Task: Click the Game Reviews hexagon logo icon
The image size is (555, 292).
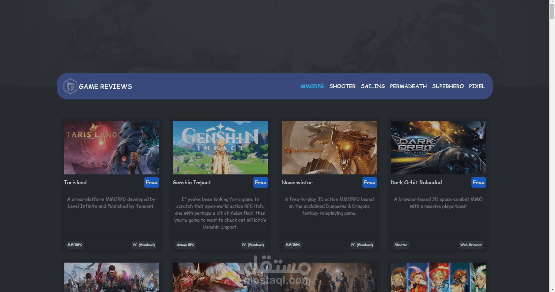Action: (x=70, y=86)
